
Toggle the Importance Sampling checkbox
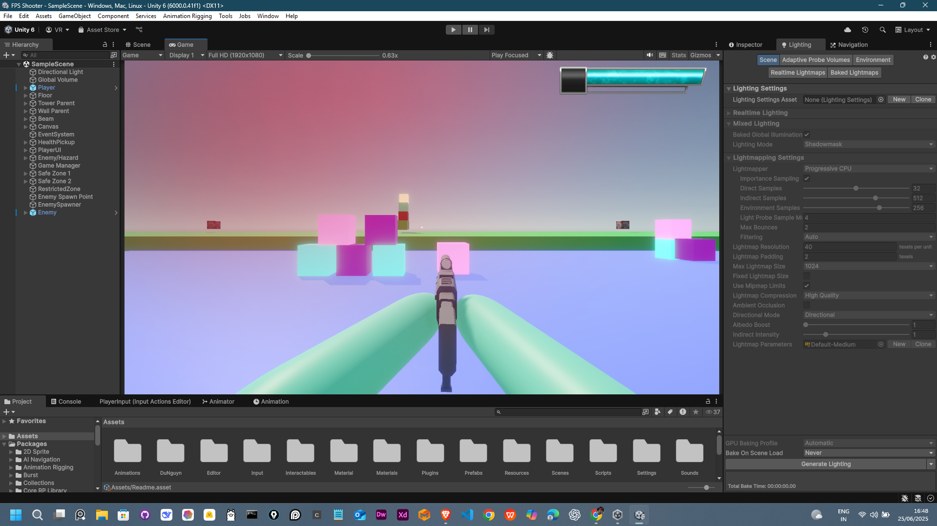click(x=807, y=178)
